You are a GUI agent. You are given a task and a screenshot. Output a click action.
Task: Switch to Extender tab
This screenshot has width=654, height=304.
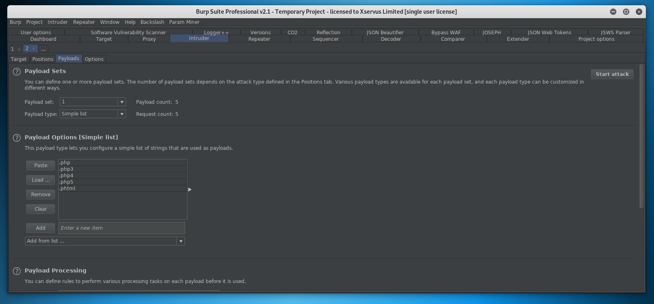518,39
